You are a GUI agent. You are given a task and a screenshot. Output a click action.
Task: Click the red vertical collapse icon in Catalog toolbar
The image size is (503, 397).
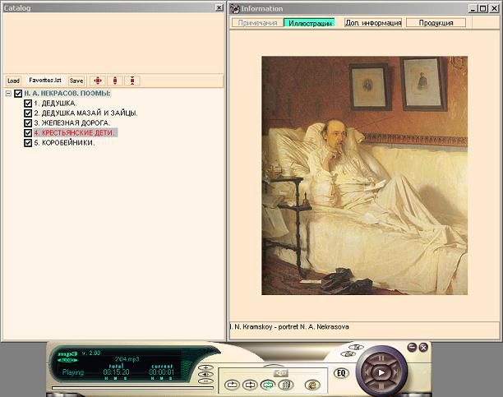(x=132, y=81)
